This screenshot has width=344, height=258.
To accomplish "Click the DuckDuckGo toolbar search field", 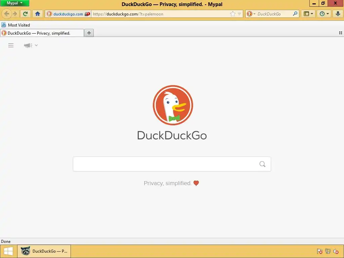I will (x=274, y=14).
